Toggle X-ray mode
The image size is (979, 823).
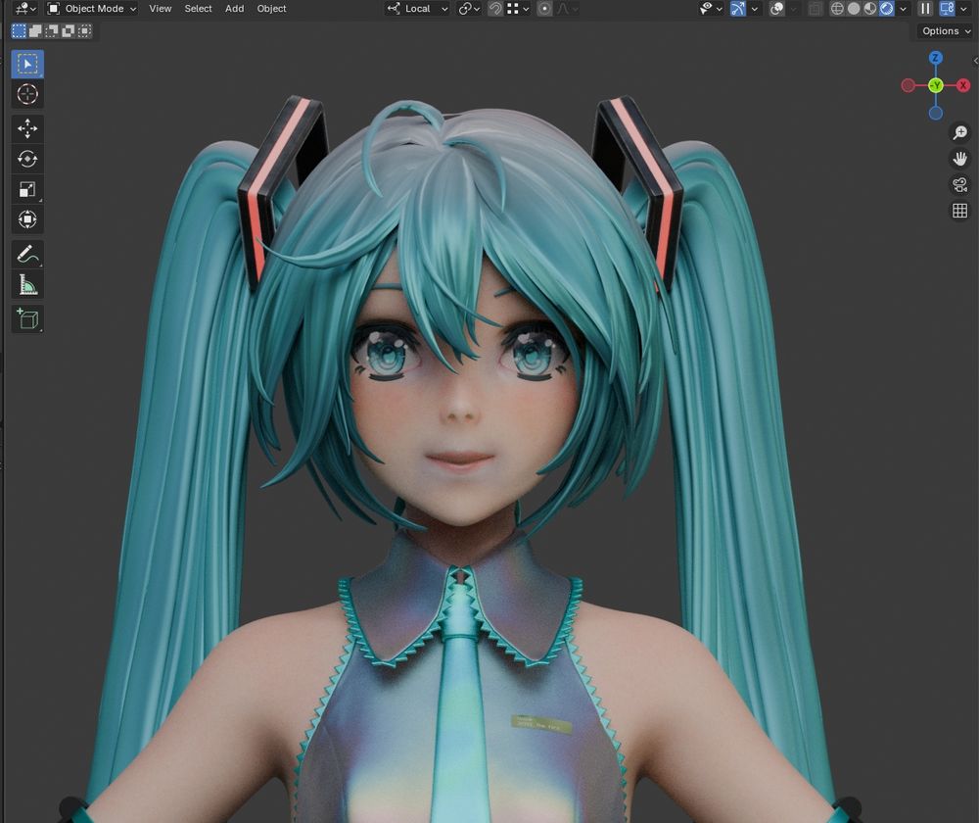coord(815,9)
